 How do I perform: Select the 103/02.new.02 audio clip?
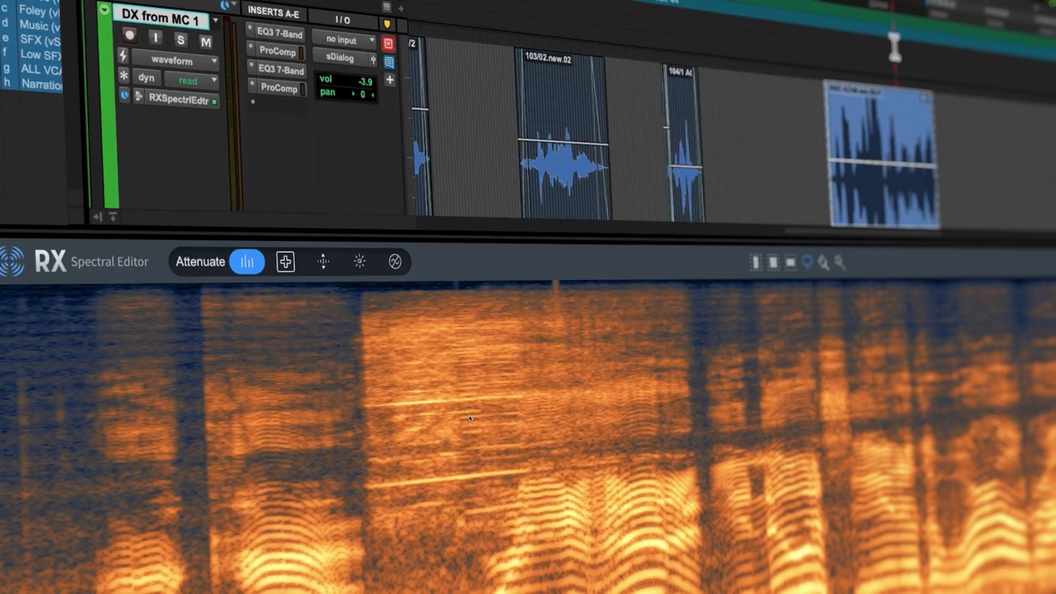[563, 134]
